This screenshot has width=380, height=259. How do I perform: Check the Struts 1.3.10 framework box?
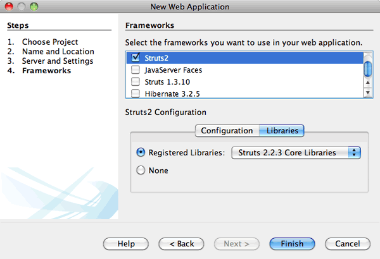coord(135,81)
